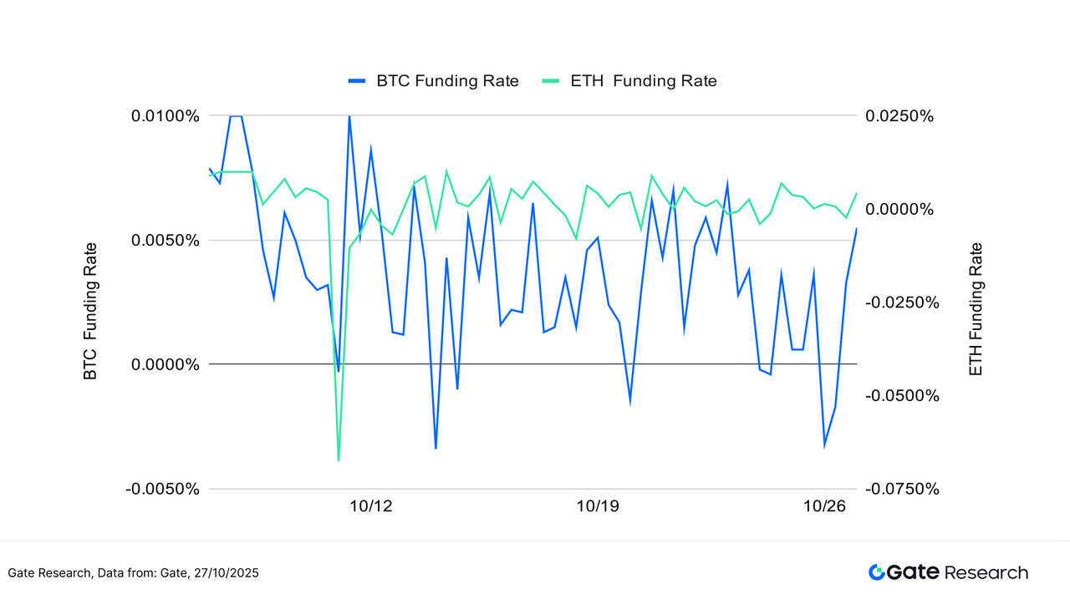Click the 0.0250% right axis tick
Image resolution: width=1070 pixels, height=605 pixels.
(898, 115)
